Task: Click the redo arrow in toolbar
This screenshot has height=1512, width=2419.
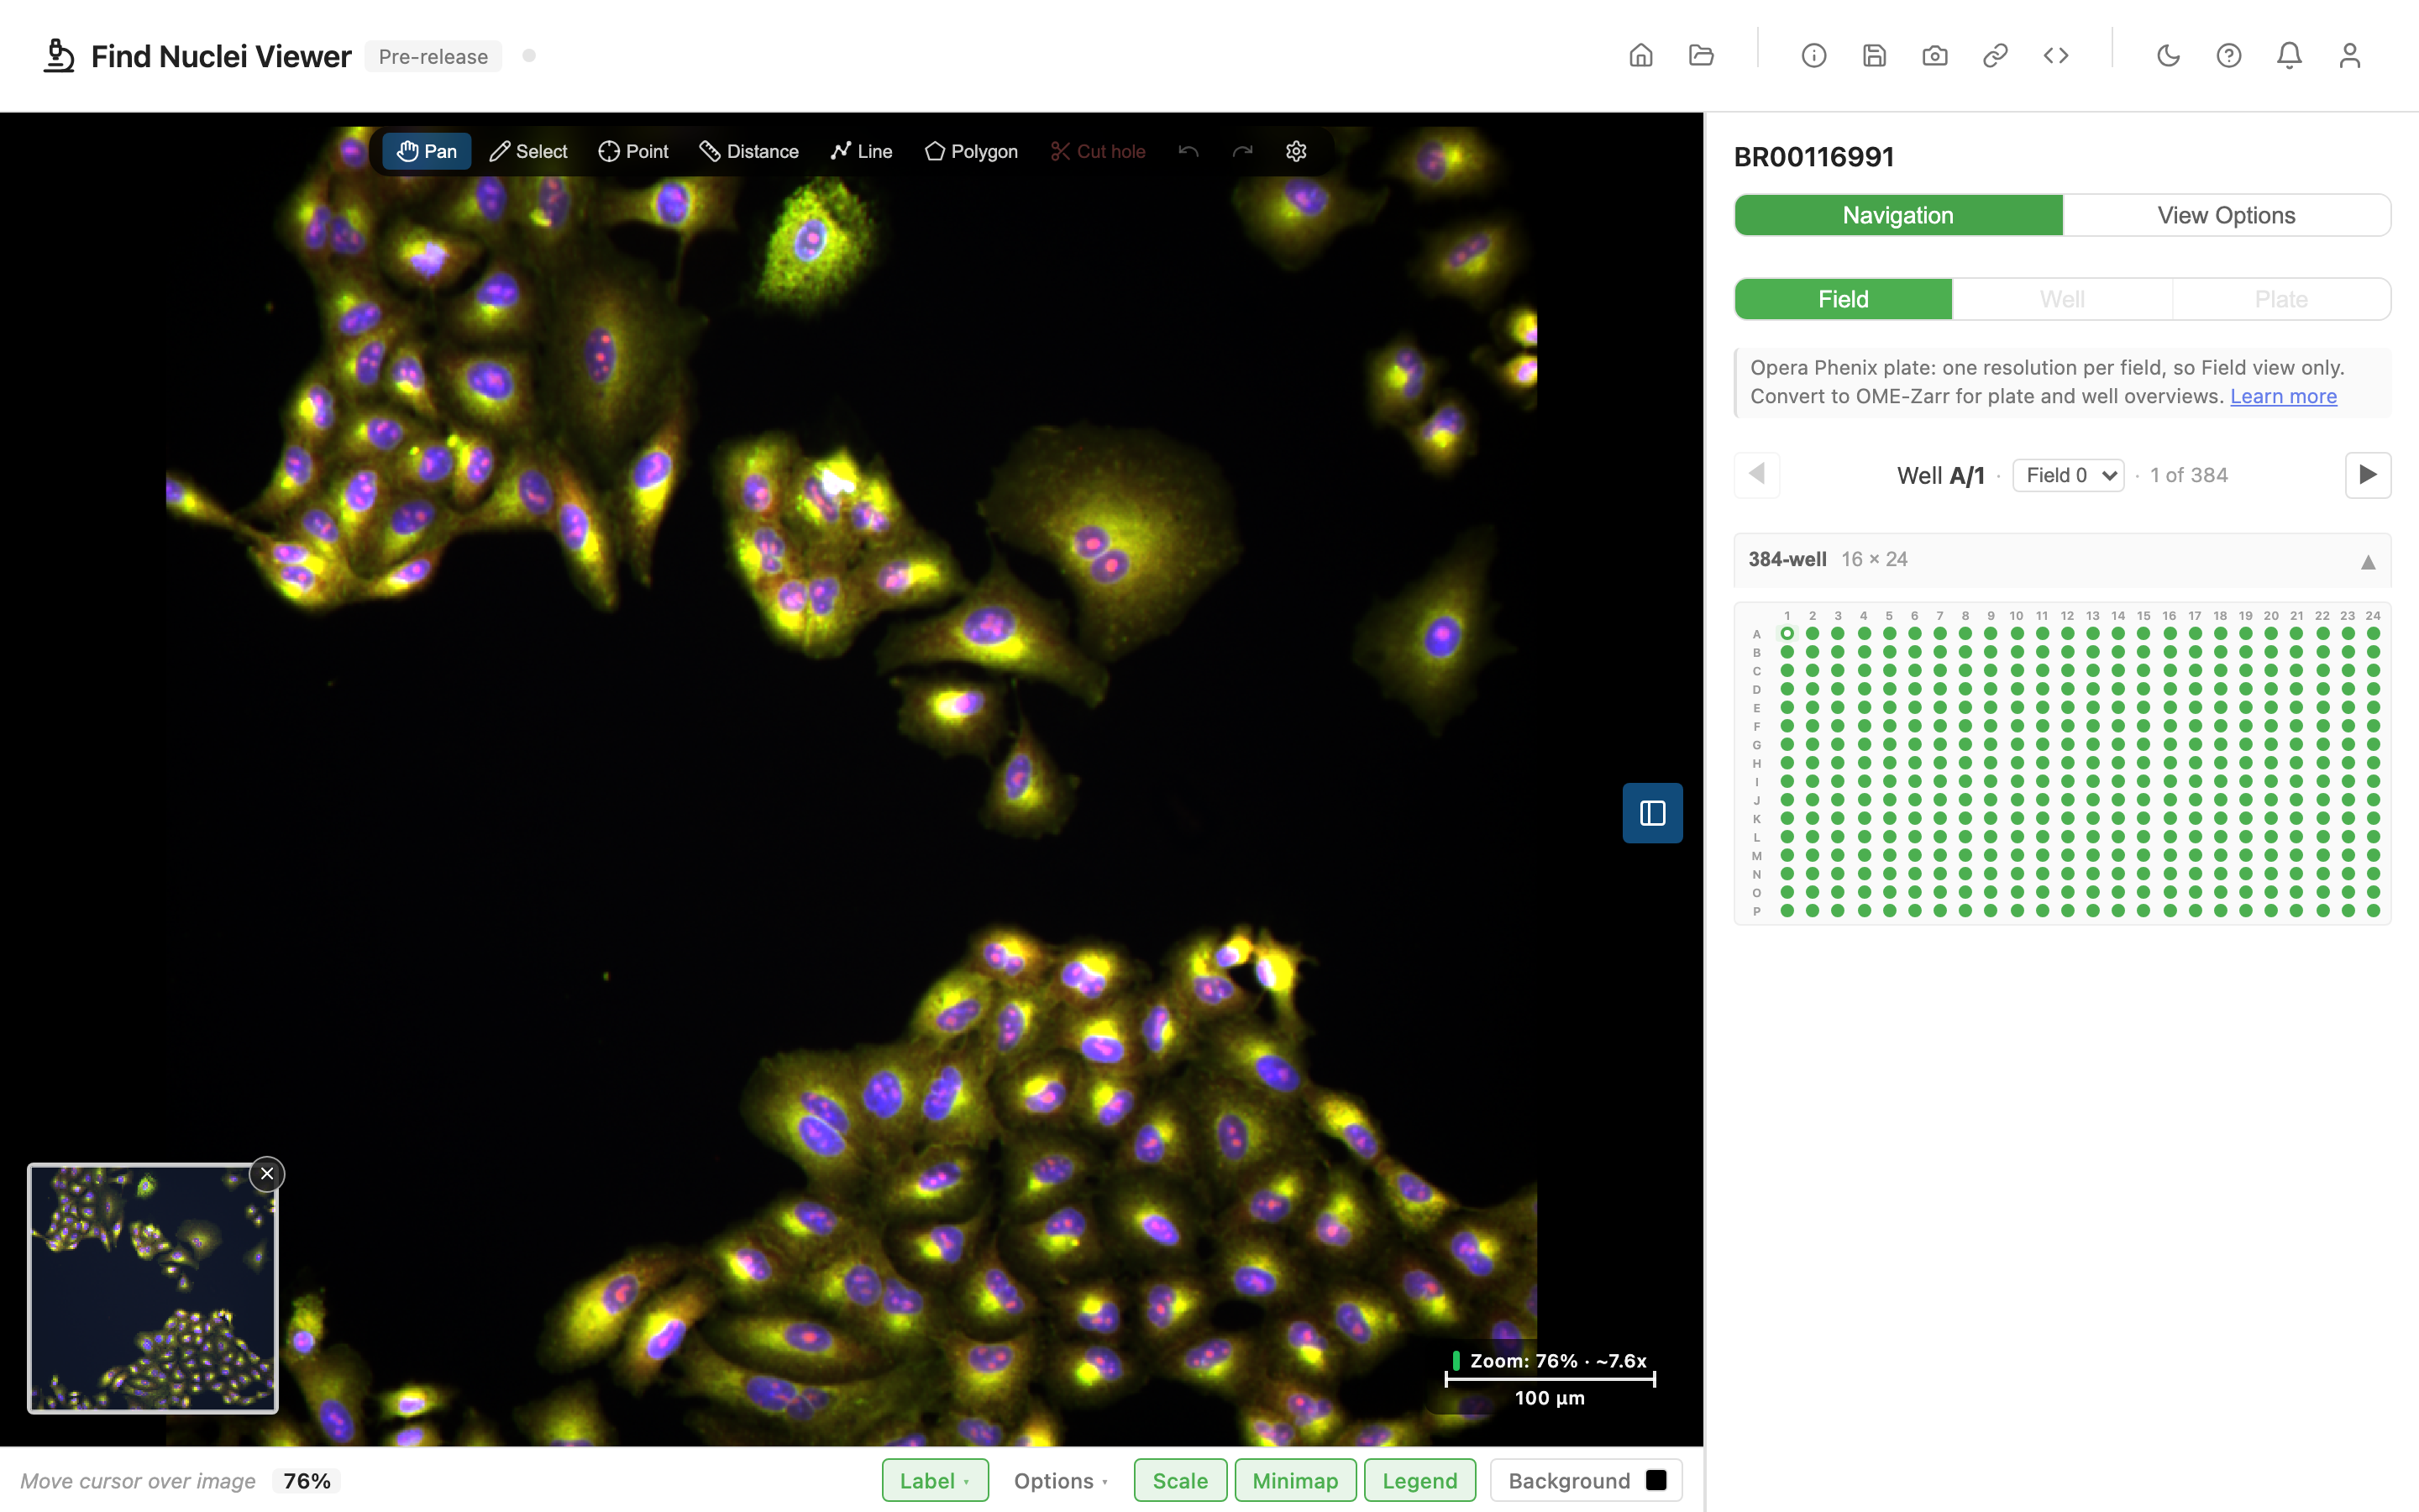Action: (x=1241, y=151)
